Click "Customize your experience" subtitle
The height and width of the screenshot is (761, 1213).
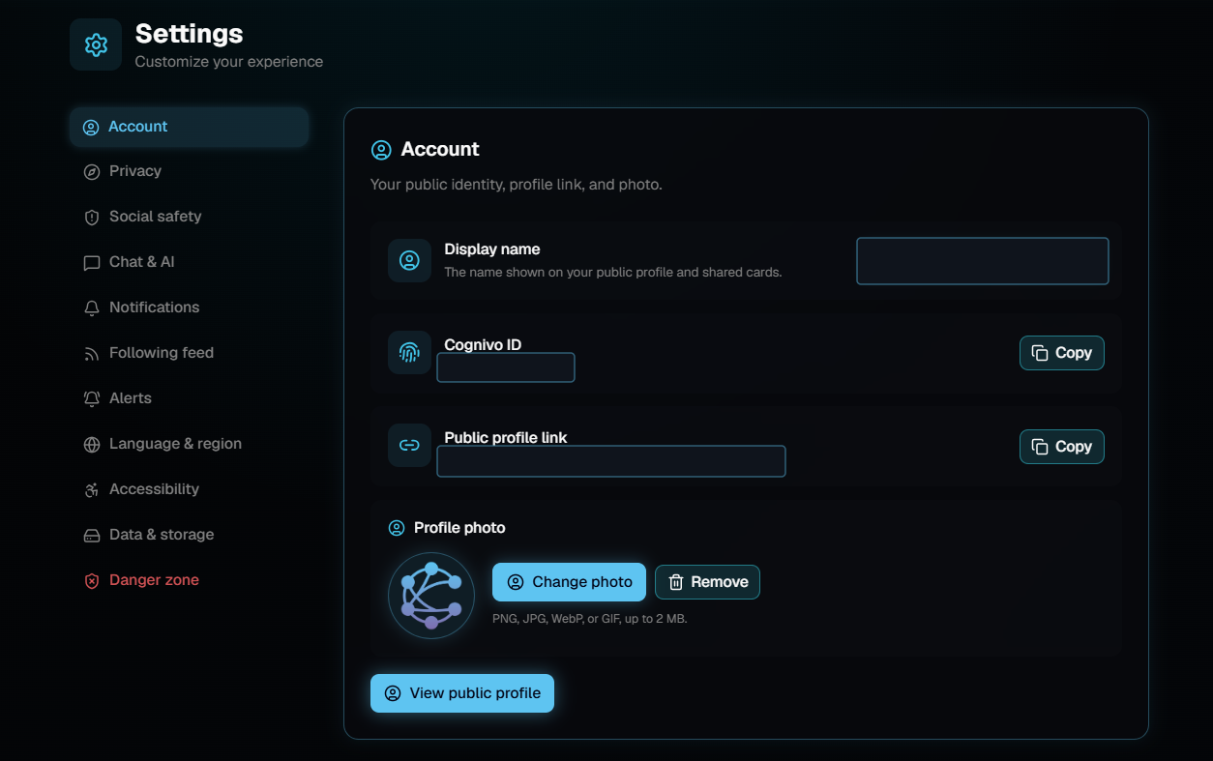coord(229,62)
